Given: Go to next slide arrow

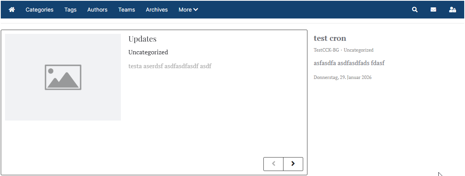Looking at the screenshot, I should click(293, 164).
